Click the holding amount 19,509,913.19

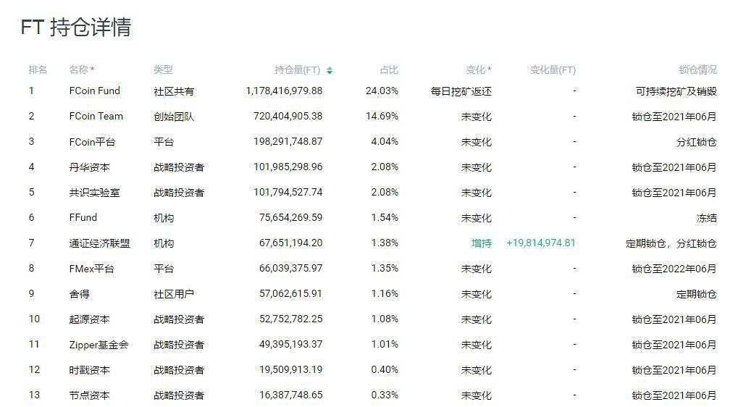tap(290, 370)
